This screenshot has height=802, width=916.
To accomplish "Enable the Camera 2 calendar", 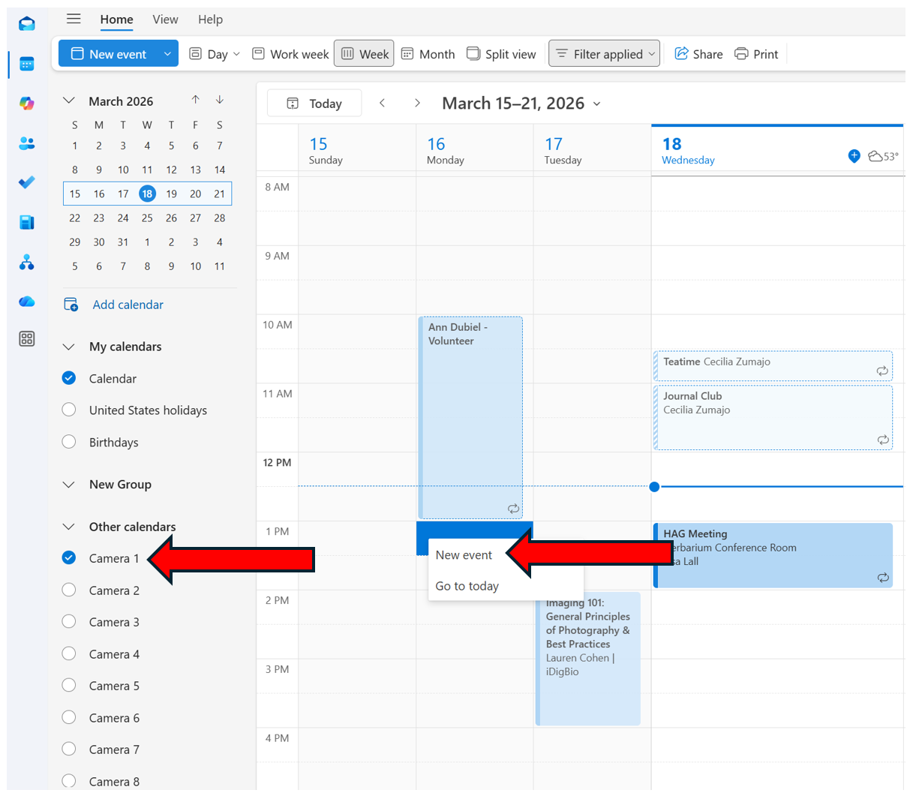I will (x=69, y=590).
